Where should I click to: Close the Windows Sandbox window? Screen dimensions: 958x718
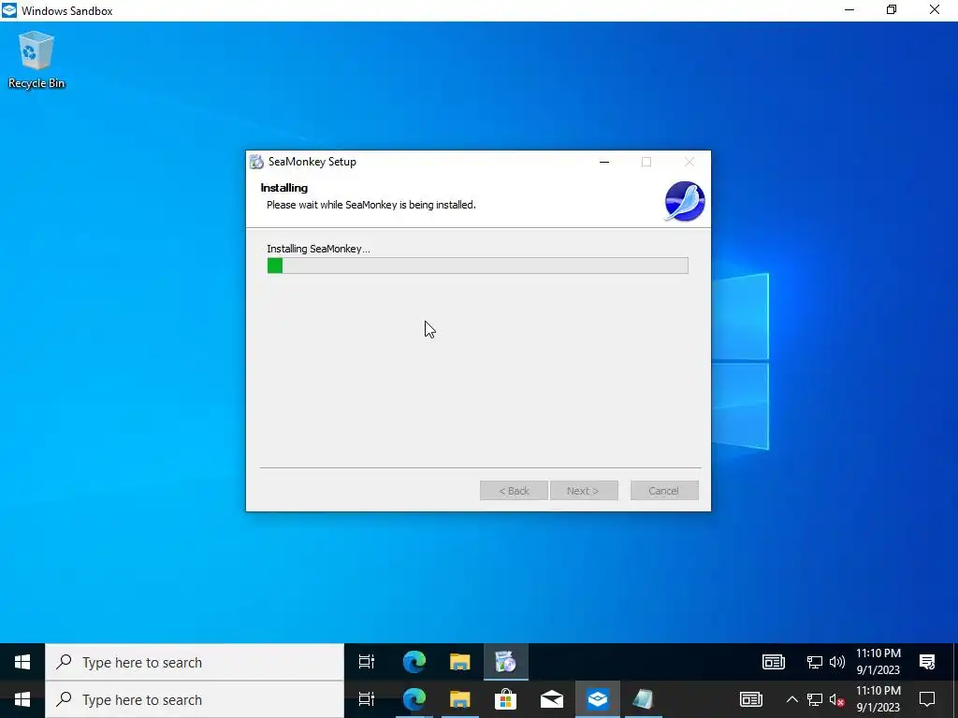pos(935,9)
